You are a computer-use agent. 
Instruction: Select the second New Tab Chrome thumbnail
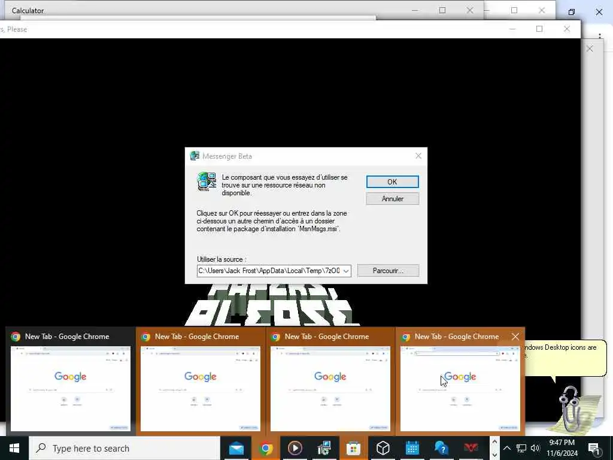(200, 382)
